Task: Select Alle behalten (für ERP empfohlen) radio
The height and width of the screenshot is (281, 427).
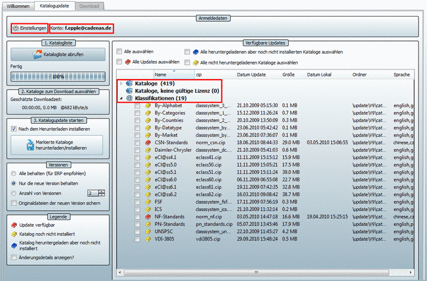Action: pos(13,174)
